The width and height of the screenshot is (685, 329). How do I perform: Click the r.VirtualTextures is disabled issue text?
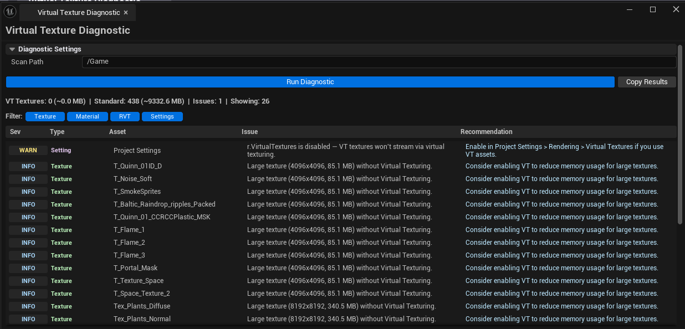pyautogui.click(x=346, y=151)
